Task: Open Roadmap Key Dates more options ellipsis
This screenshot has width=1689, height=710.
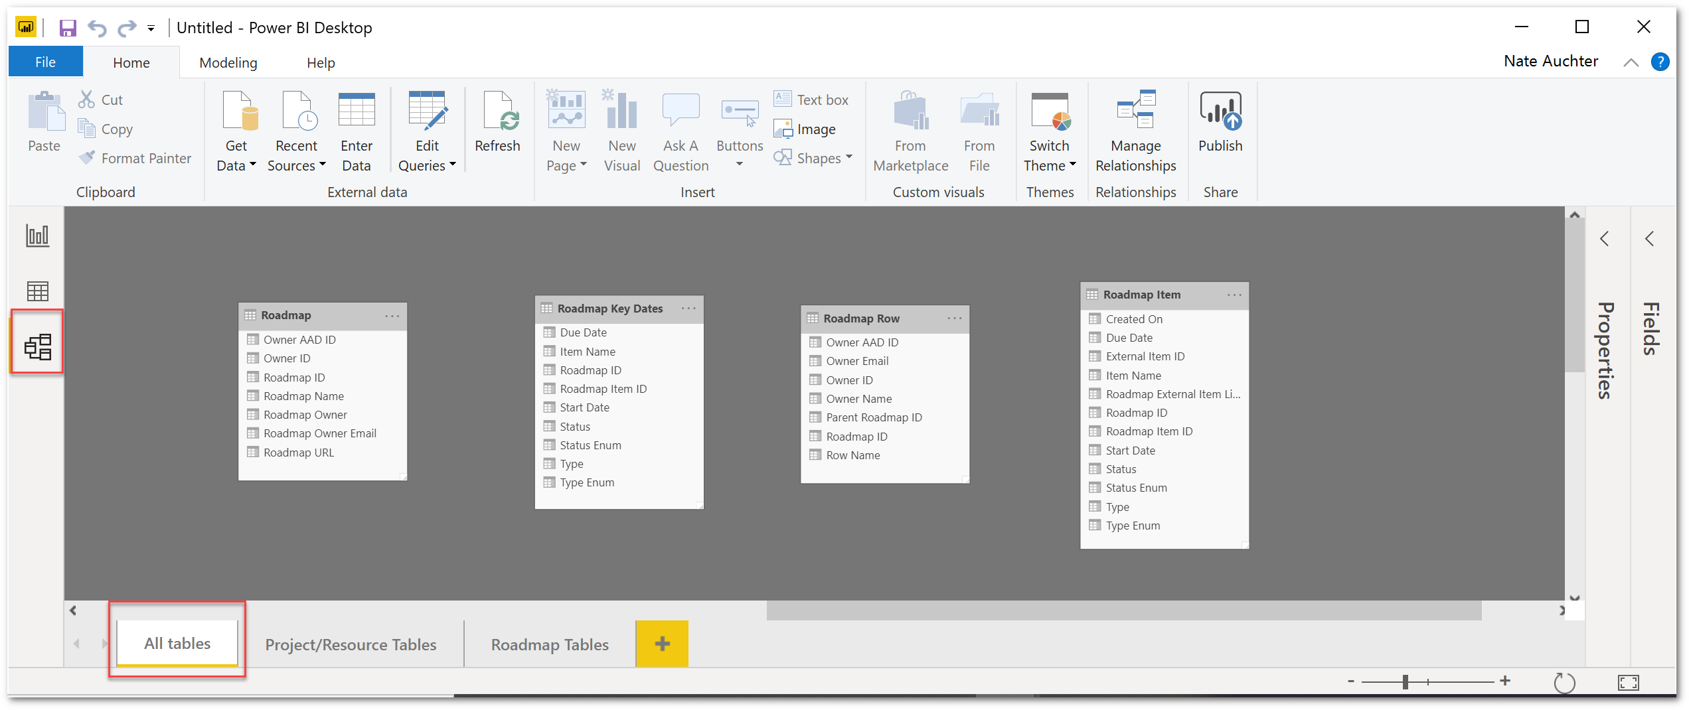Action: coord(688,309)
